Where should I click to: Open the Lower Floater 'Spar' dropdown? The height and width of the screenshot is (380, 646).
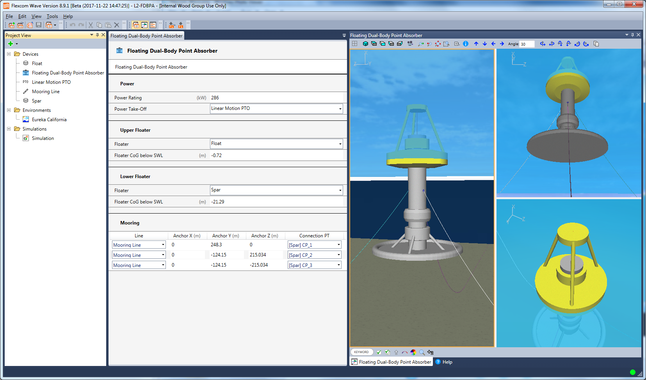pyautogui.click(x=340, y=190)
